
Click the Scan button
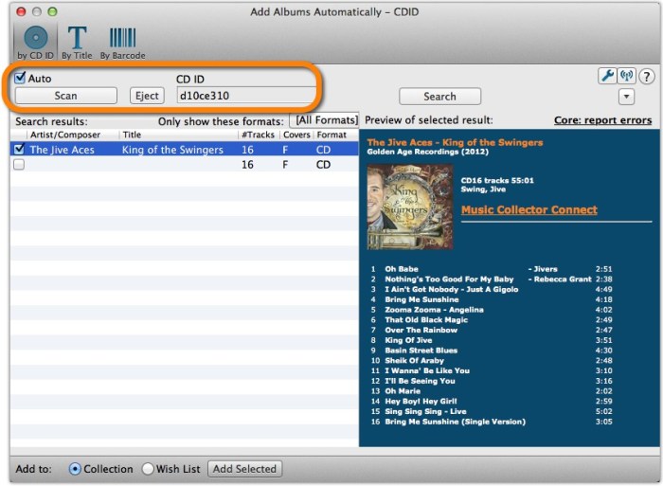click(x=66, y=96)
